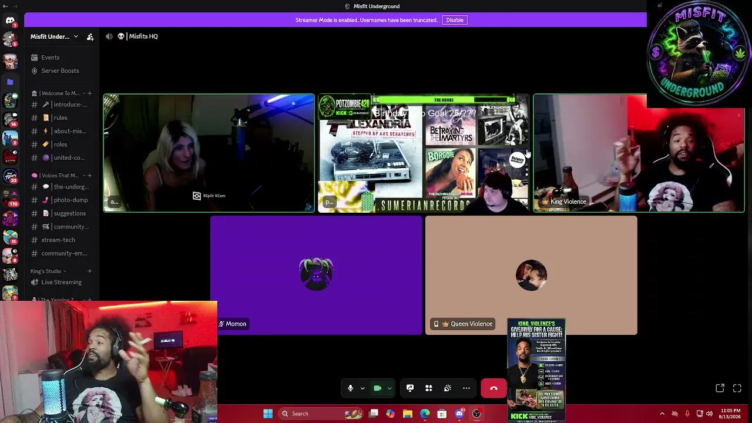Focus King Violence's video tile

[x=639, y=153]
